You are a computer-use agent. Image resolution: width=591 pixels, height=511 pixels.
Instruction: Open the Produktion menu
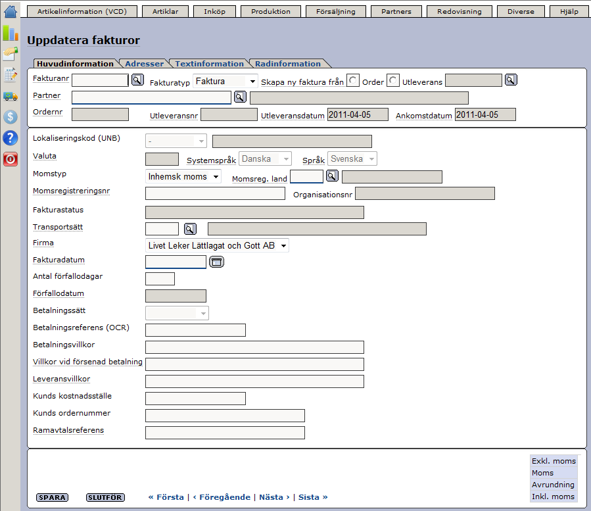(x=271, y=11)
